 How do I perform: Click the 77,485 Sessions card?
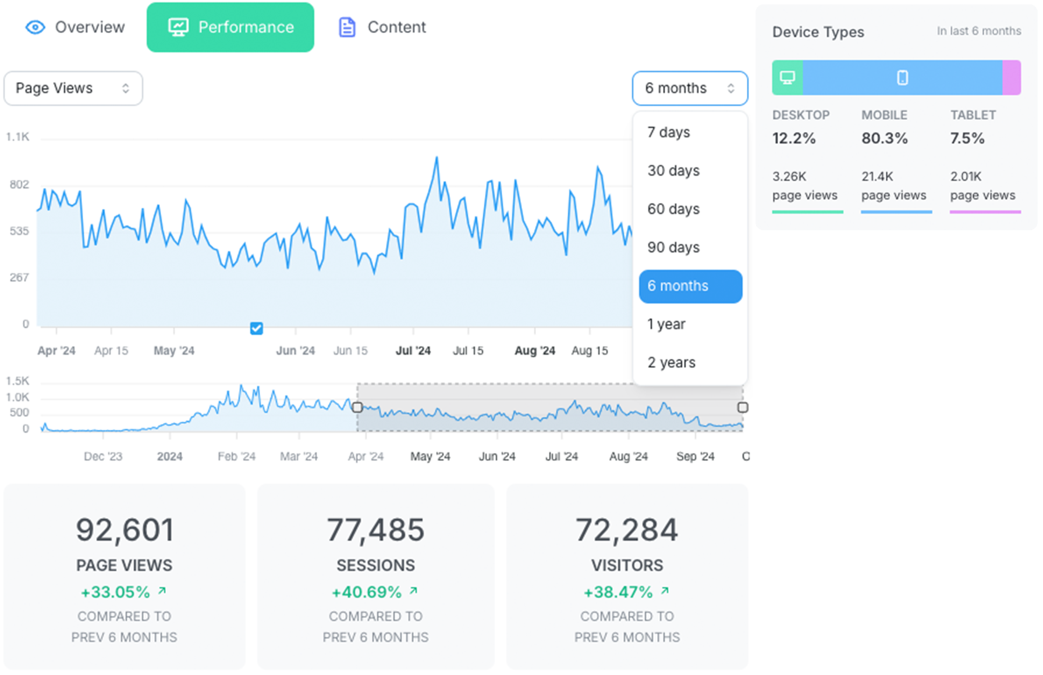tap(376, 577)
